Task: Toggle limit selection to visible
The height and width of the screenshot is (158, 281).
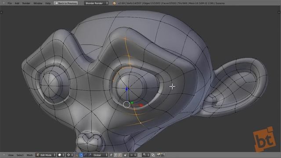Action: 125,155
